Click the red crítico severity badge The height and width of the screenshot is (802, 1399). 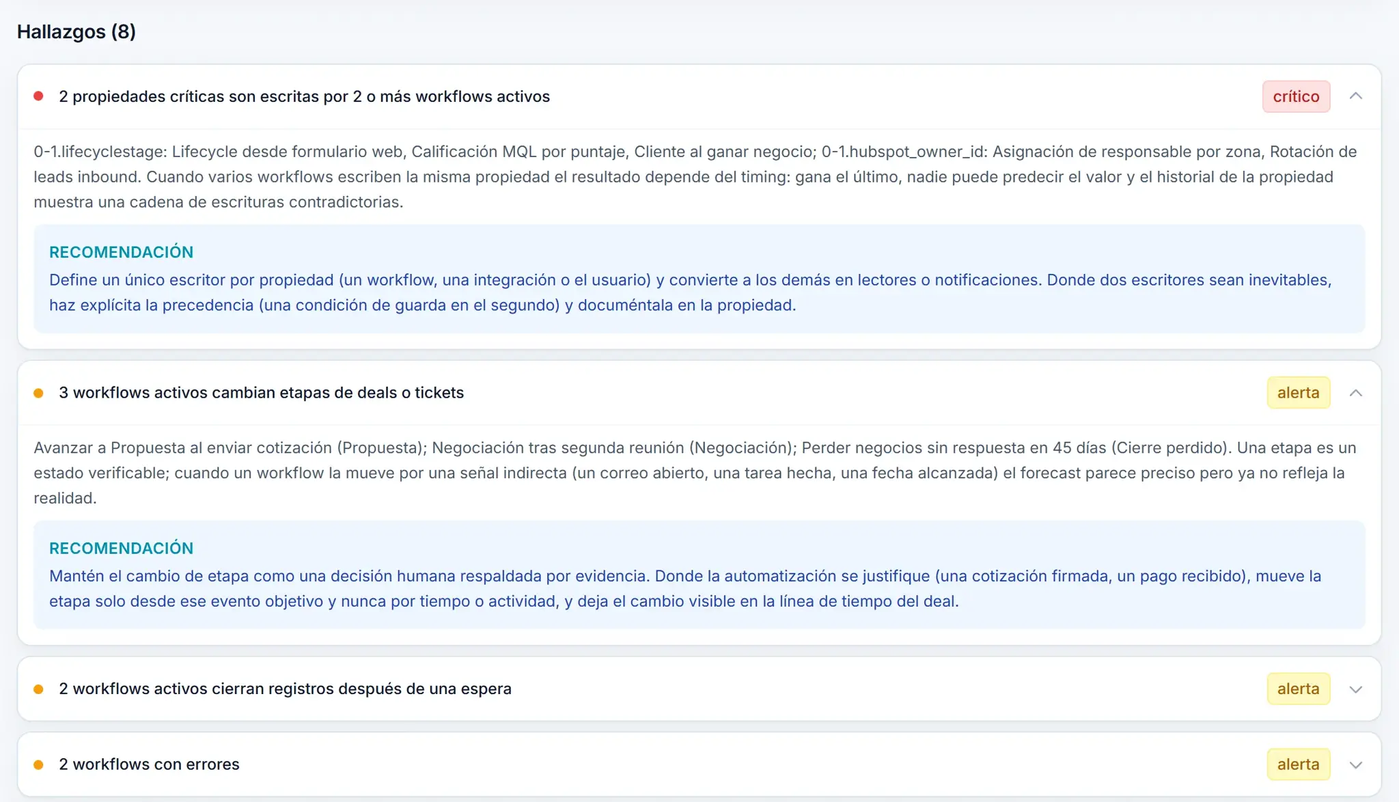1296,96
